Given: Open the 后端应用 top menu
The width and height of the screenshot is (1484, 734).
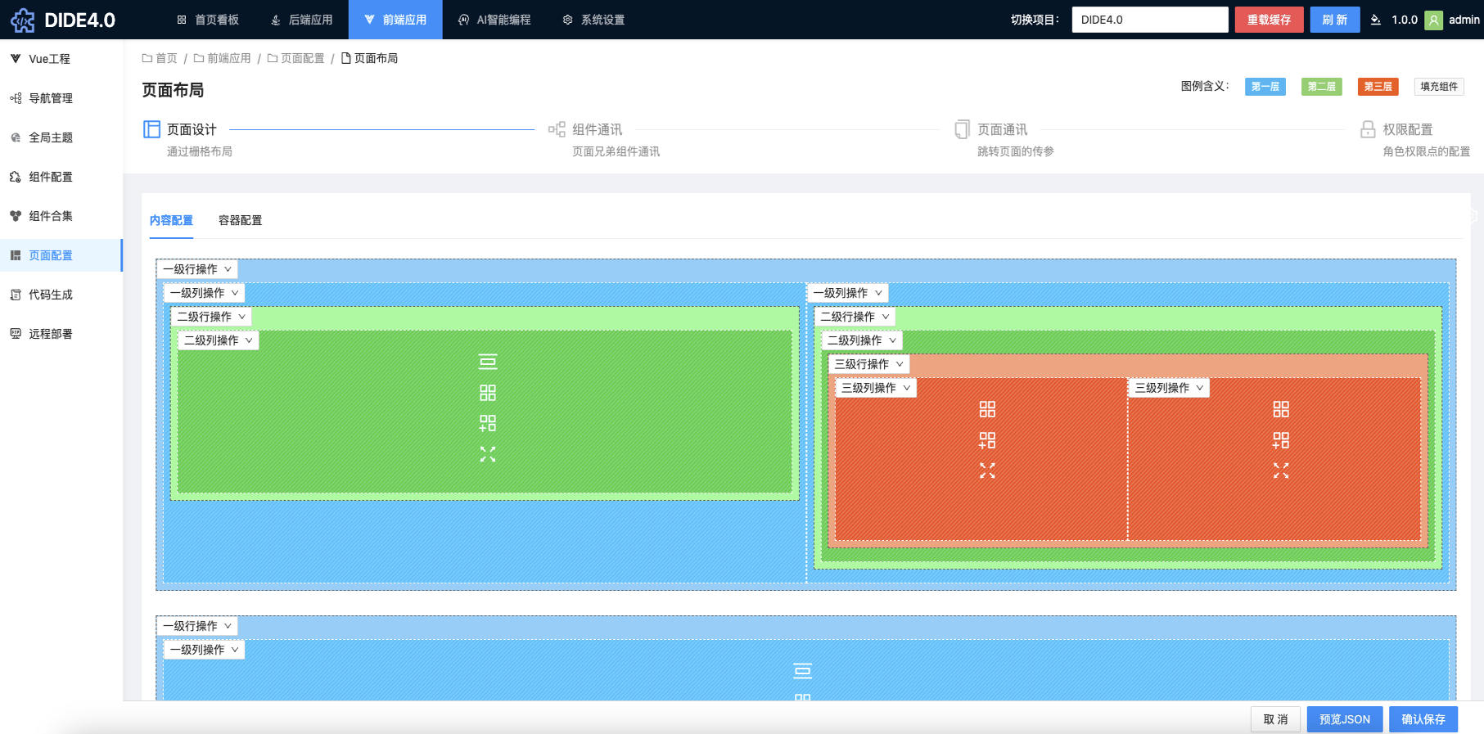Looking at the screenshot, I should click(x=301, y=20).
